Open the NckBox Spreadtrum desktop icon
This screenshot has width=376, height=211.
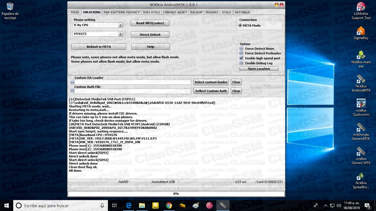[x=361, y=176]
